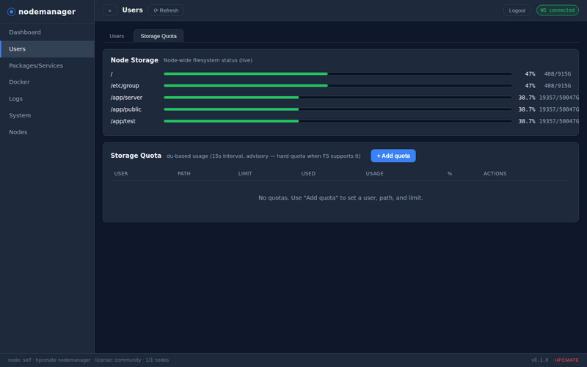Screen dimensions: 587x367
Task: Click the nodemanager logo icon
Action: point(11,12)
